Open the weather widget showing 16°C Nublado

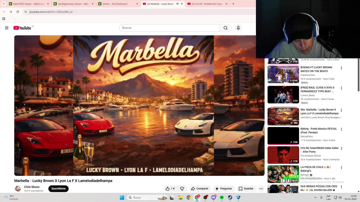[x=10, y=198]
